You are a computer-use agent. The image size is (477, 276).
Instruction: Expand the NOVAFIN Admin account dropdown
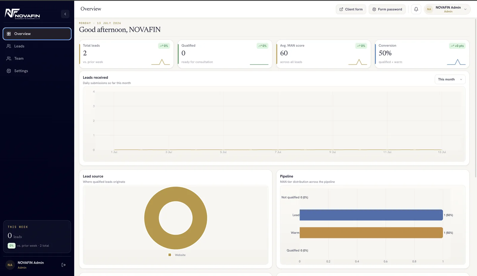(x=447, y=9)
